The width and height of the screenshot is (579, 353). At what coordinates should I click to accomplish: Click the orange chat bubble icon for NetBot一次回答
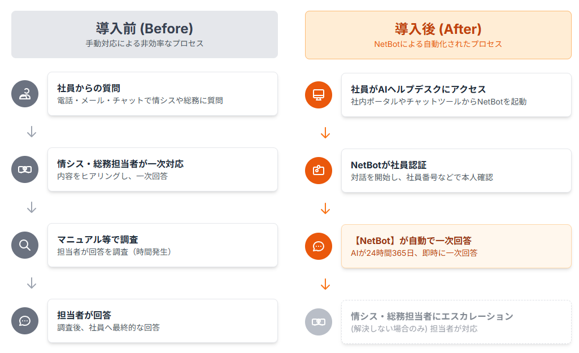coord(319,246)
